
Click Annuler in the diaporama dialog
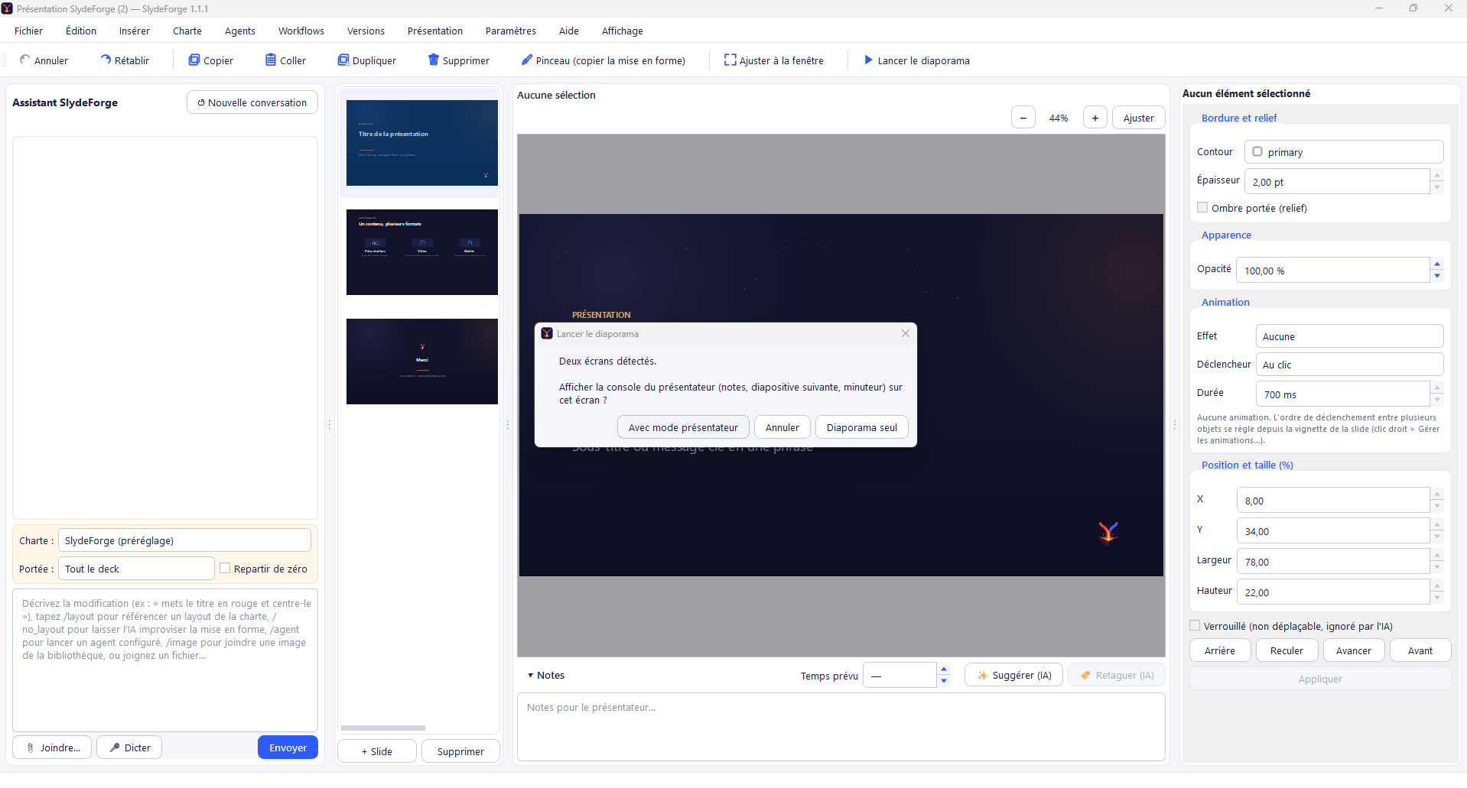[782, 427]
